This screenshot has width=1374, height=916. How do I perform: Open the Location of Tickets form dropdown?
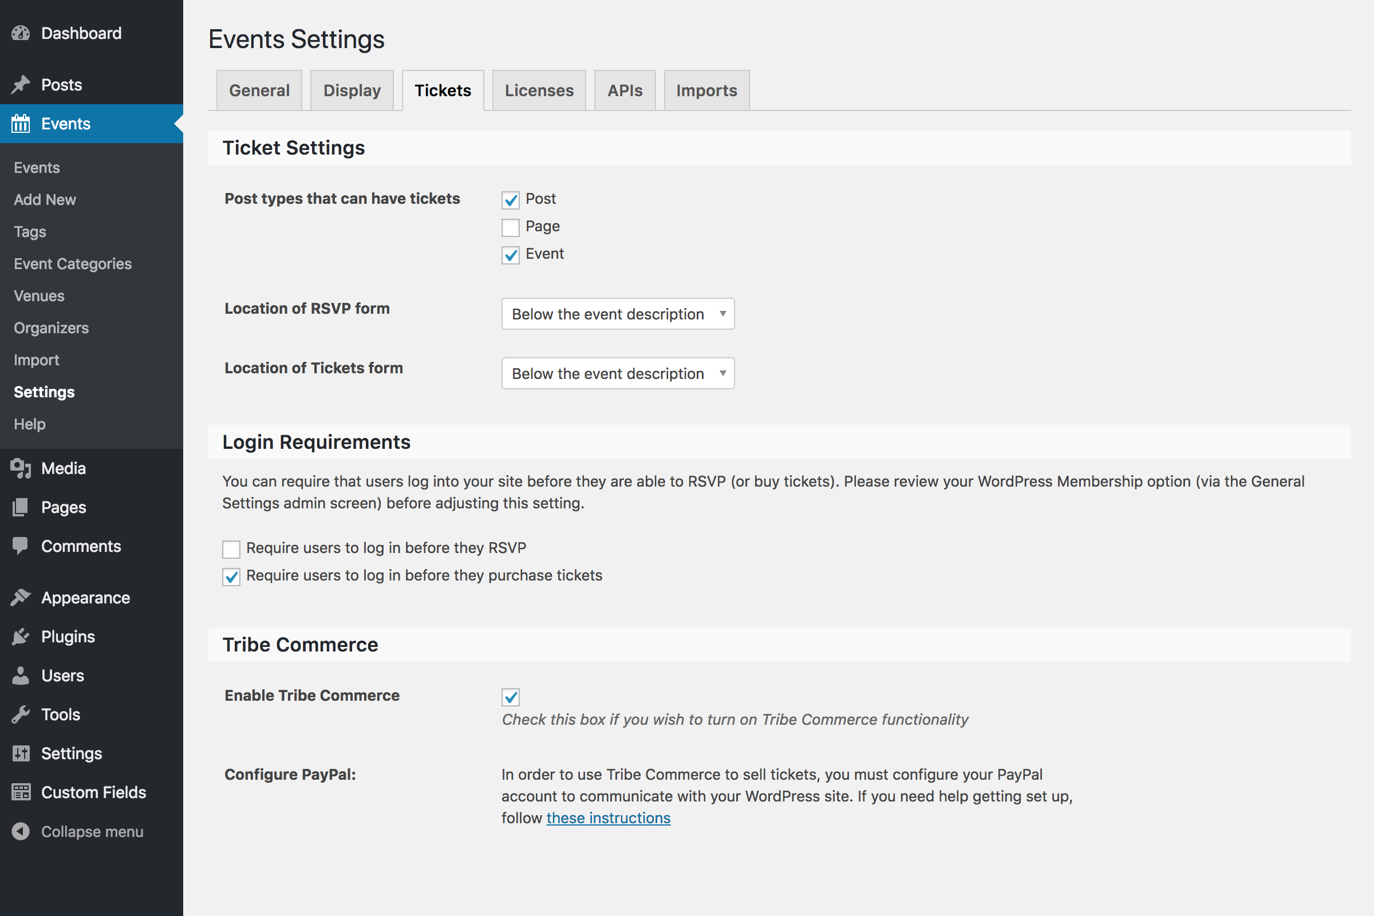pos(618,374)
